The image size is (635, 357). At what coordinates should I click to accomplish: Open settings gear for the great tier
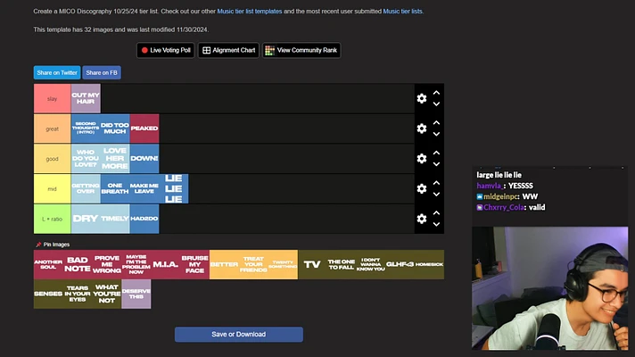(422, 129)
